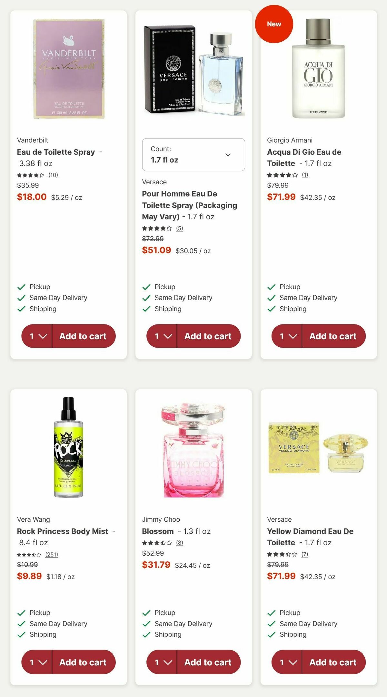Open the (8) reviews for Jimmy Choo Blossom

(179, 543)
